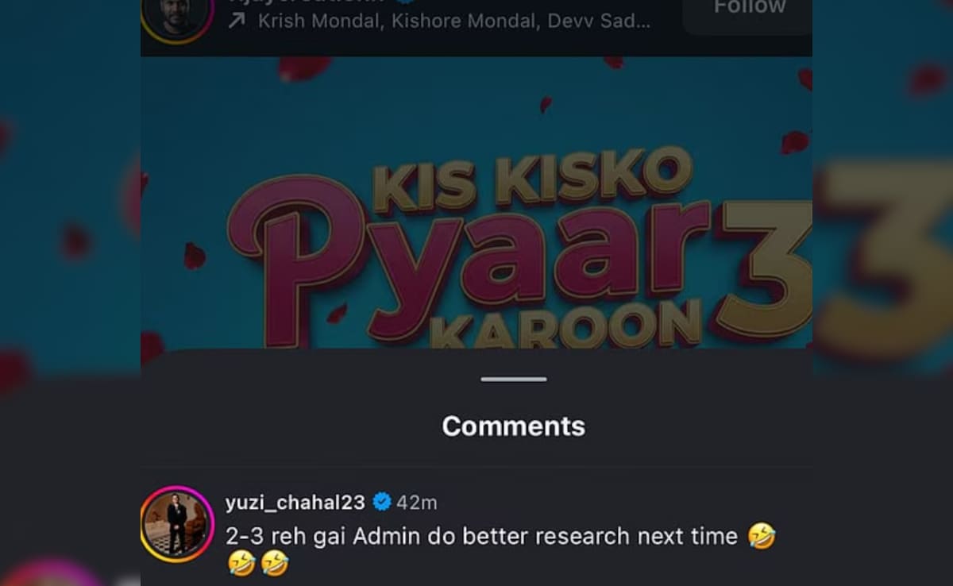This screenshot has height=586, width=953.
Task: Tap the laughing emoji after 'next time'
Action: point(762,537)
